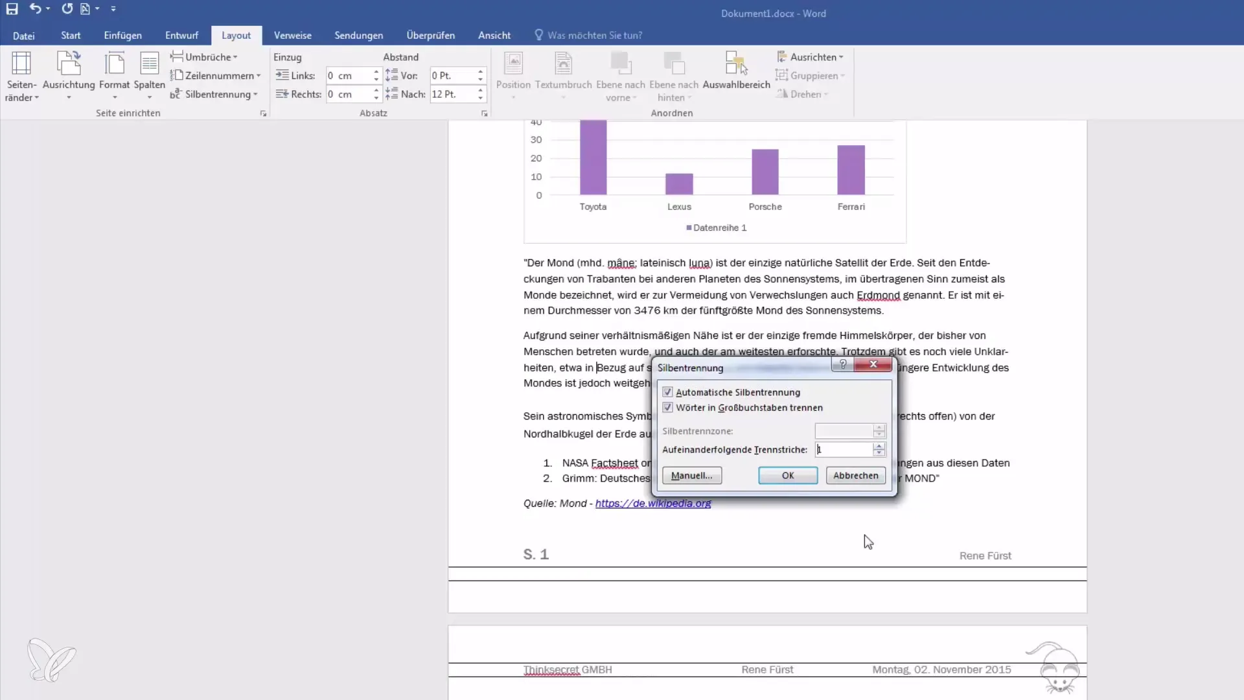Open the Seite einrichten dialog launcher
Viewport: 1244px width, 700px height.
(x=263, y=113)
